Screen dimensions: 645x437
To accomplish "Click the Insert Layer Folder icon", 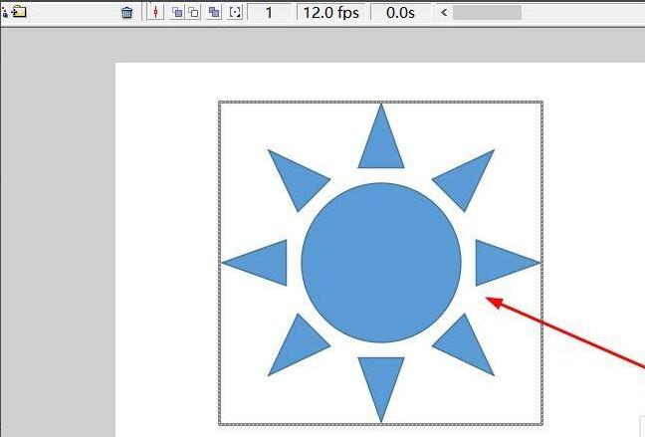I will (19, 12).
